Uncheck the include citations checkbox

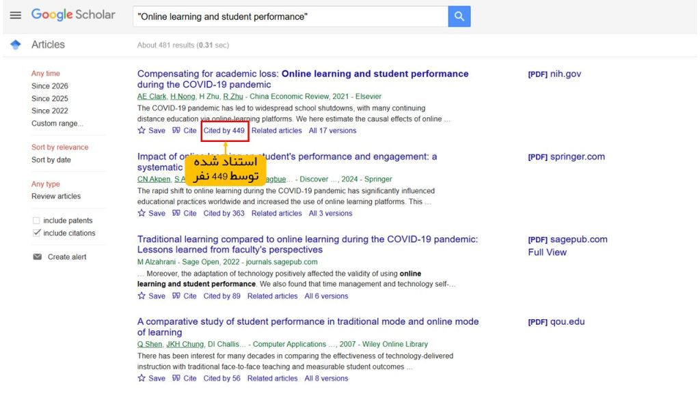37,233
